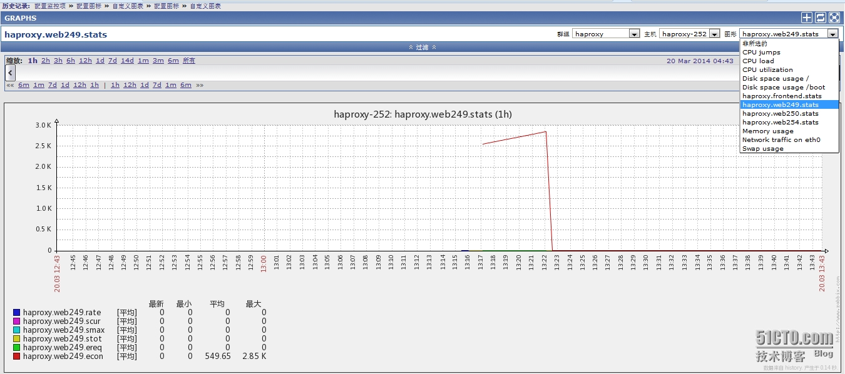
Task: Click the 549.65 average value
Action: [218, 356]
